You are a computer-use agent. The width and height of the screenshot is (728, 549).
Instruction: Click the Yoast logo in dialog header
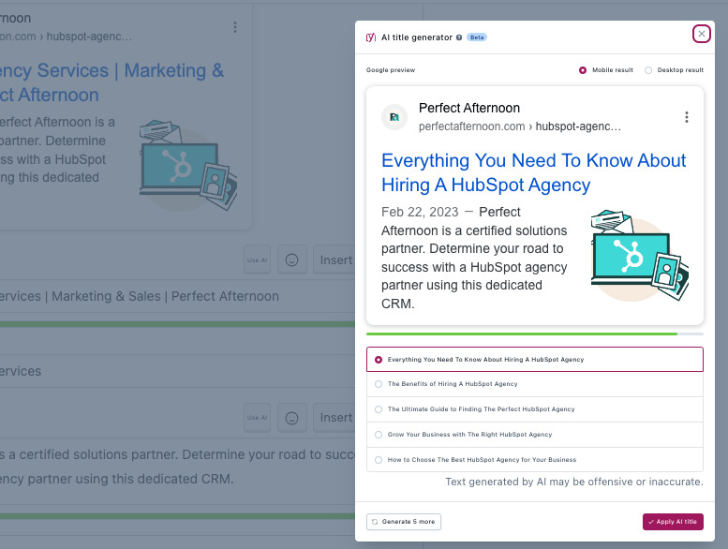click(x=371, y=37)
